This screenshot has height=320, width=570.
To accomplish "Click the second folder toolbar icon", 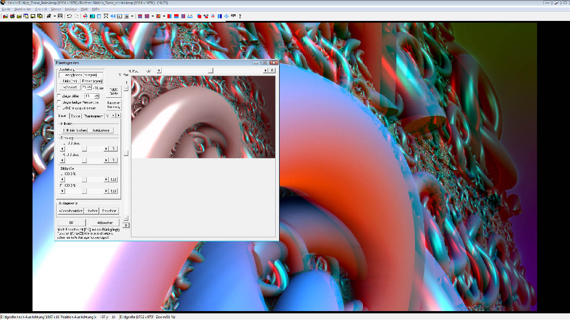I will pos(12,16).
